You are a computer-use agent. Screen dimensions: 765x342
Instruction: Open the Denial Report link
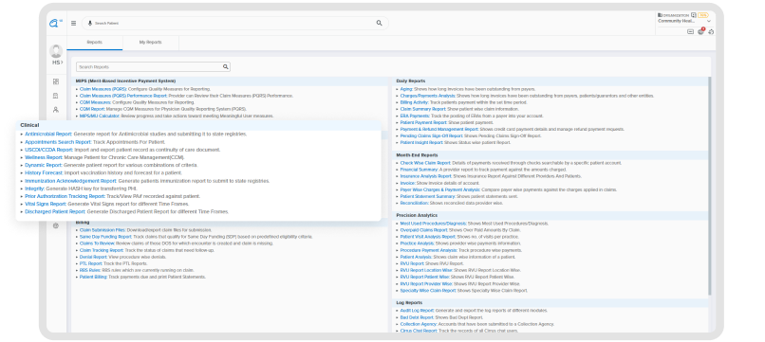93,257
